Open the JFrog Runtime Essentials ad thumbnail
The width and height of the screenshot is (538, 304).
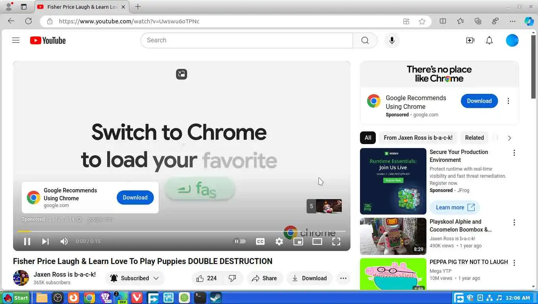point(393,181)
